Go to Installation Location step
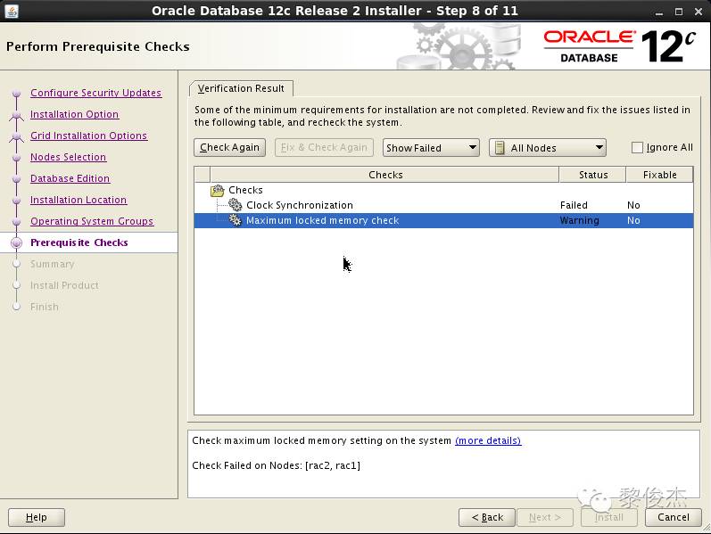Image resolution: width=711 pixels, height=534 pixels. (79, 200)
